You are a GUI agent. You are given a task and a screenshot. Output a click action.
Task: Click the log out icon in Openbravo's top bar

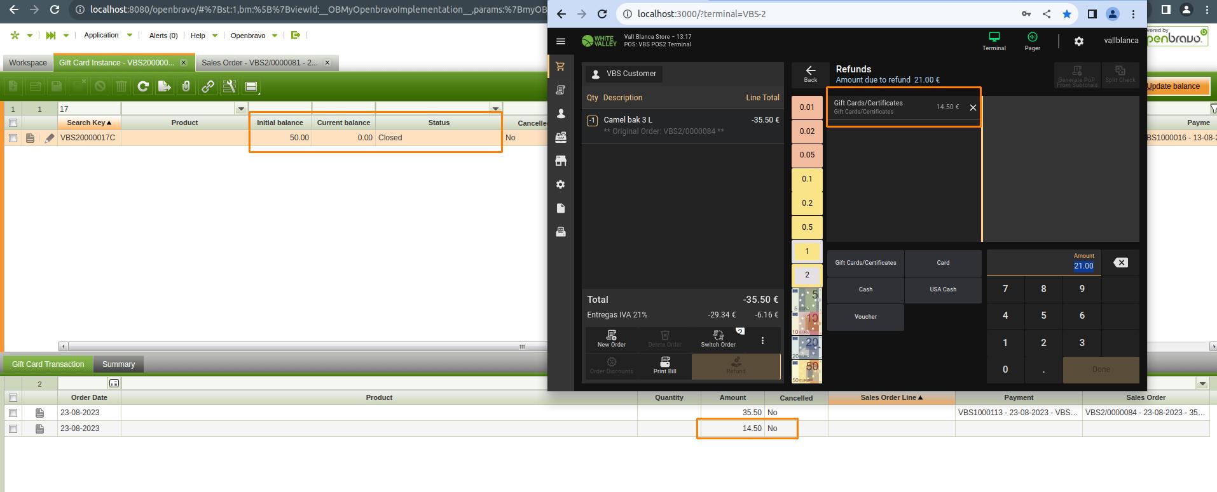[x=296, y=35]
